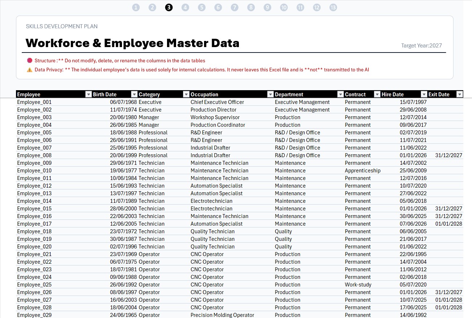
Task: Go to step 4 navigation circle
Action: click(185, 8)
